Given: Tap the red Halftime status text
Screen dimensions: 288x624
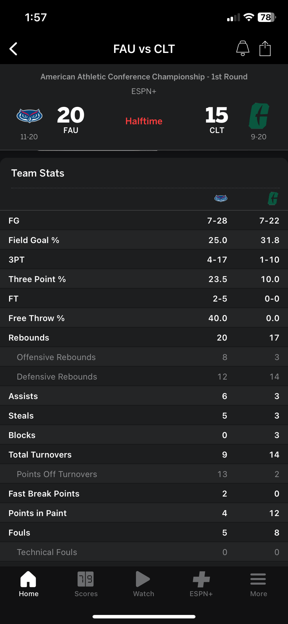Looking at the screenshot, I should pos(144,121).
